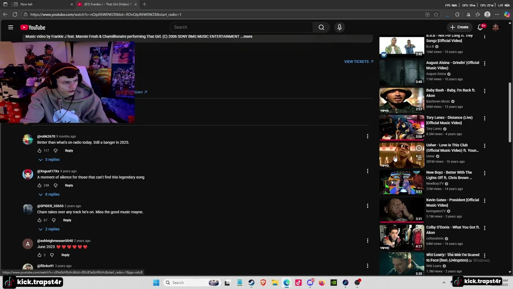The height and width of the screenshot is (289, 513).
Task: Close the New tab browser tab
Action: click(x=72, y=4)
